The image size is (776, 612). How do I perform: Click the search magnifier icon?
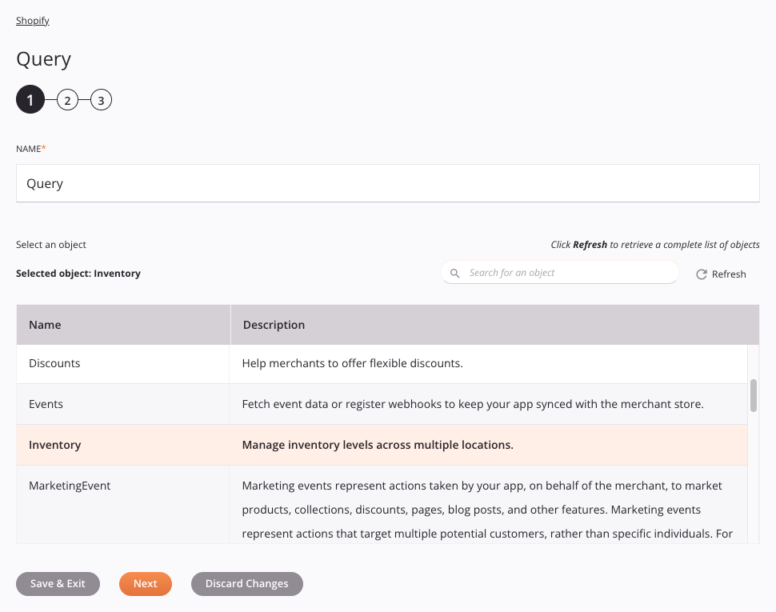tap(455, 273)
